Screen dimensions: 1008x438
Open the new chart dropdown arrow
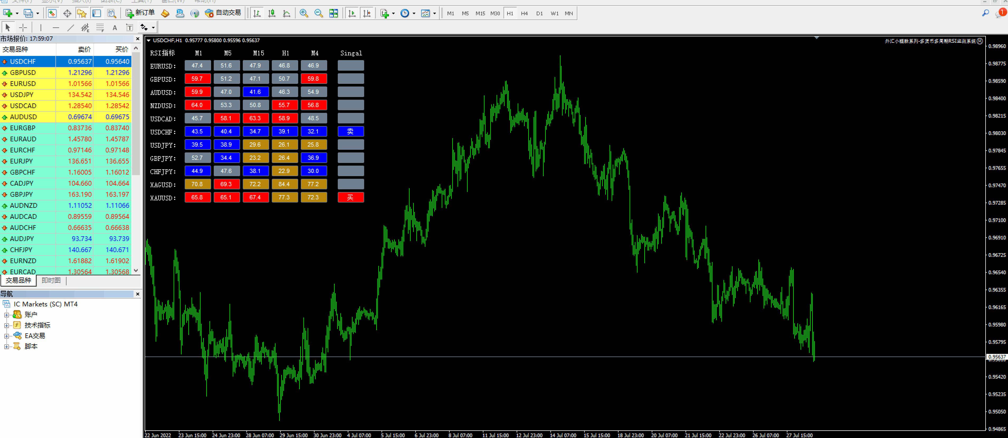(17, 13)
